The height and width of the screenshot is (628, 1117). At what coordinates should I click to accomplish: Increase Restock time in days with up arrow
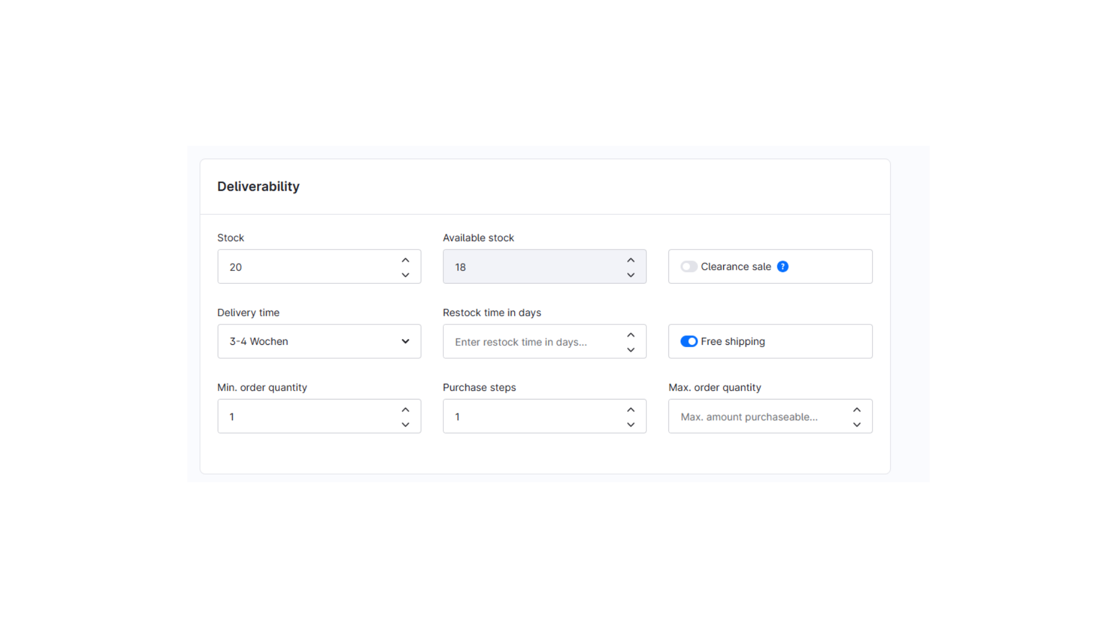[x=631, y=335]
